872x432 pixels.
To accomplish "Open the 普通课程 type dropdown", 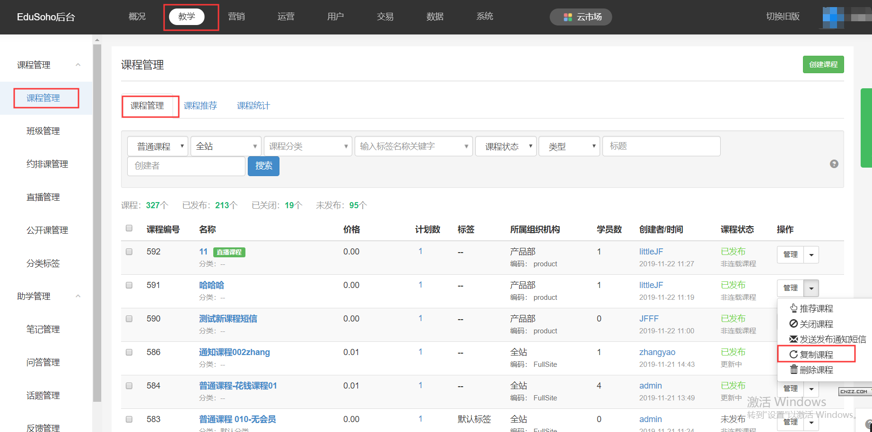I will coord(157,146).
